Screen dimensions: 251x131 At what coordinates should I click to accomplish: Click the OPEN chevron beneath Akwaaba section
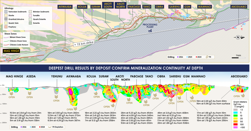click(x=75, y=109)
